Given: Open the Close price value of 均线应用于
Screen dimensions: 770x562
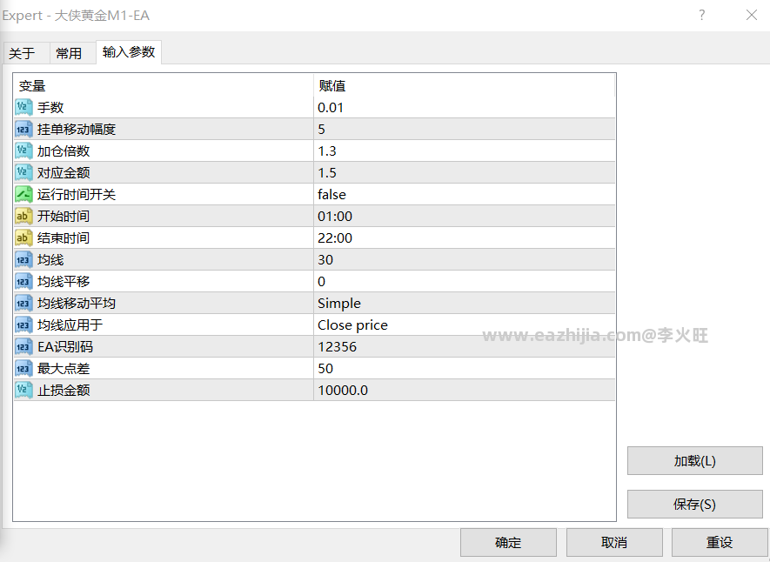Looking at the screenshot, I should coord(464,324).
